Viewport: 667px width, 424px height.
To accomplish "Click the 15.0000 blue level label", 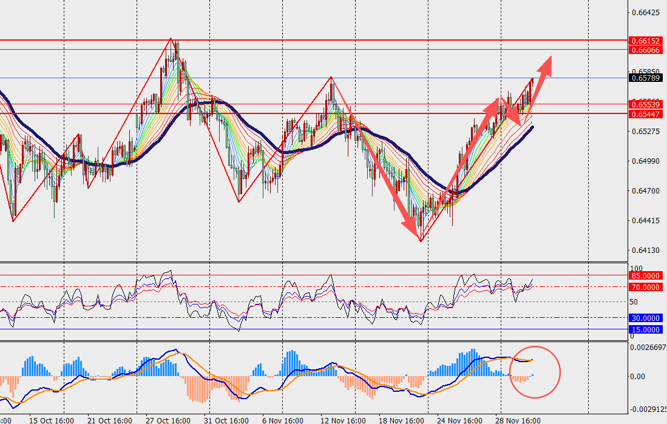I will 645,329.
